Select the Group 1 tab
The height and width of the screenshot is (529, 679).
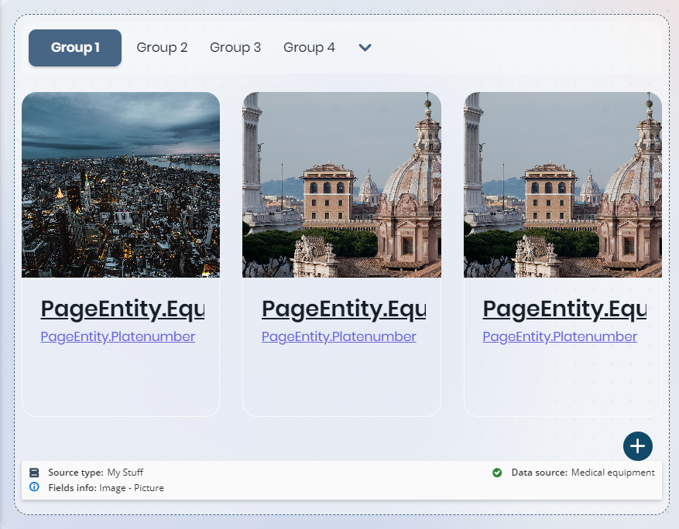pyautogui.click(x=75, y=48)
